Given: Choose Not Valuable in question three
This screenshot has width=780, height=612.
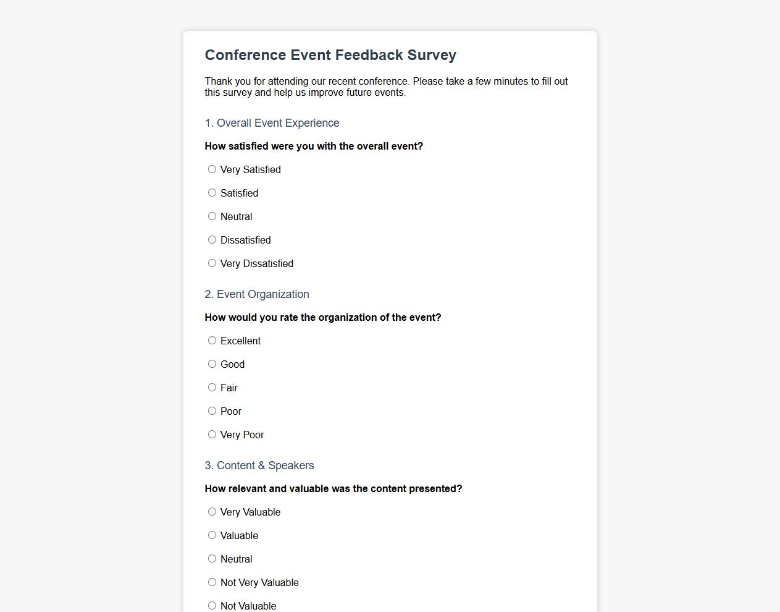Looking at the screenshot, I should [x=212, y=605].
